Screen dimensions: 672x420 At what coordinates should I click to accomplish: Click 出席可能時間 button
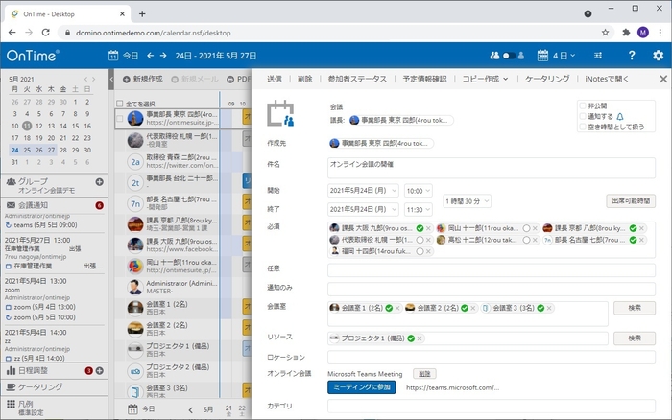coord(631,200)
